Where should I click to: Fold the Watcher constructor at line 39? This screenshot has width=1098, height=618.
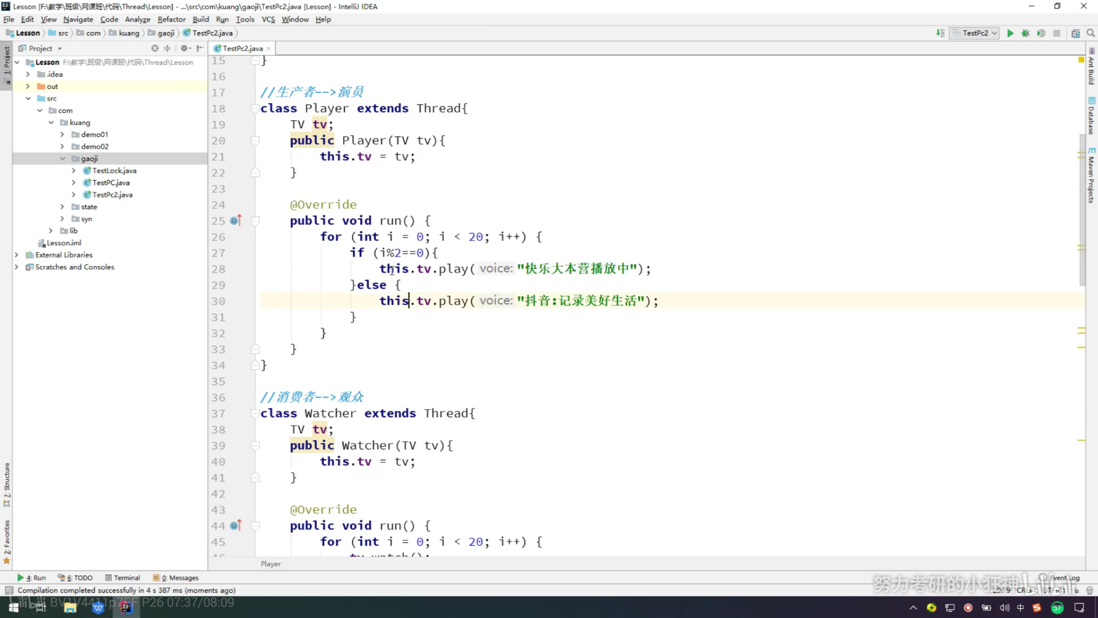click(x=255, y=445)
